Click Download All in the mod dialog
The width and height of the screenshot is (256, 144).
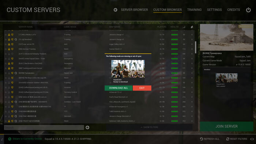pos(118,88)
